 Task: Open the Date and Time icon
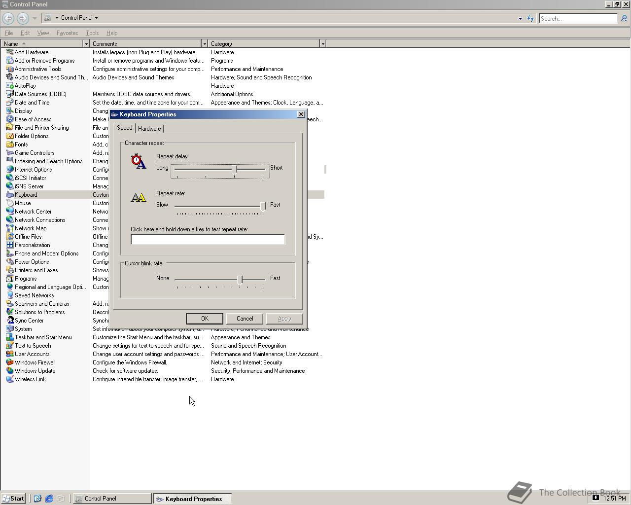9,103
